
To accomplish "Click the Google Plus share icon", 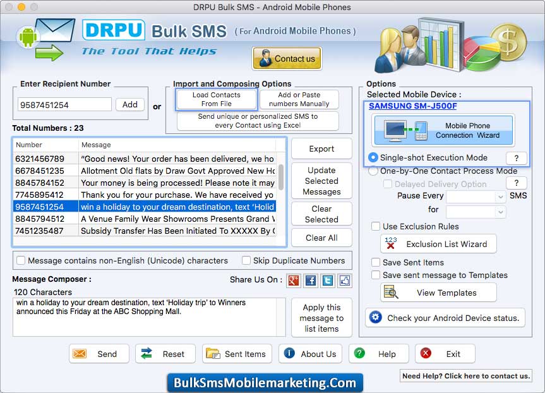I will click(294, 281).
